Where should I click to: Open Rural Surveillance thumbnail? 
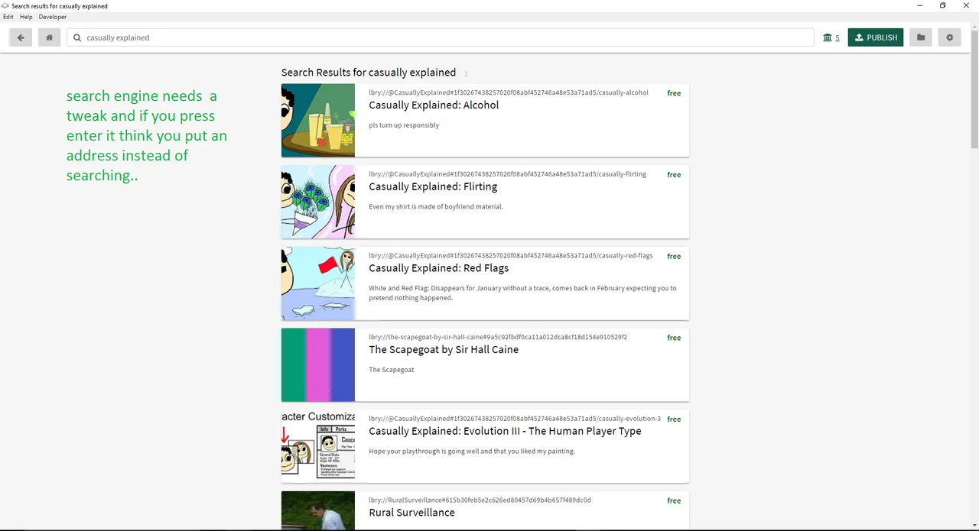[318, 510]
